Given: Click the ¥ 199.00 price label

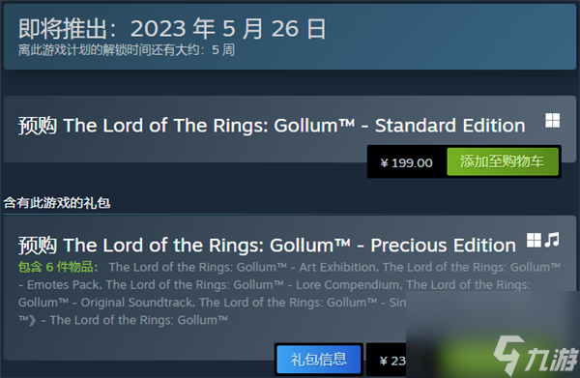Looking at the screenshot, I should (x=407, y=162).
